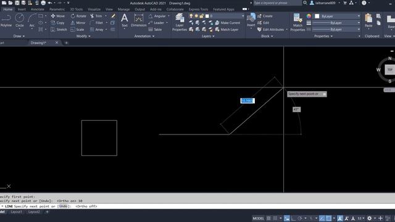Screen dimensions: 395x222
Task: Click the Array tool
Action: [97, 30]
